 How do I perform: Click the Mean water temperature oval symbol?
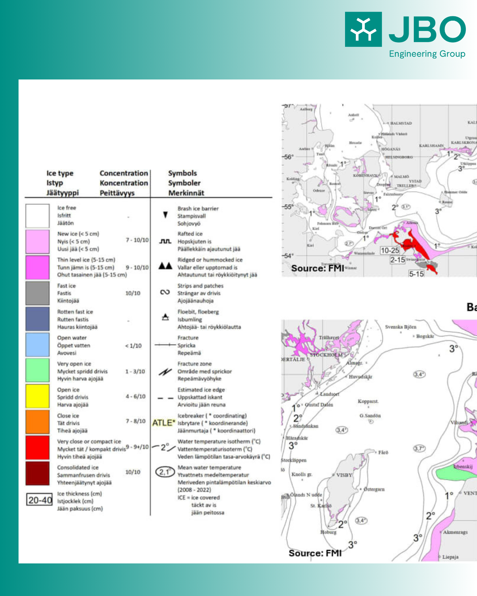[165, 472]
